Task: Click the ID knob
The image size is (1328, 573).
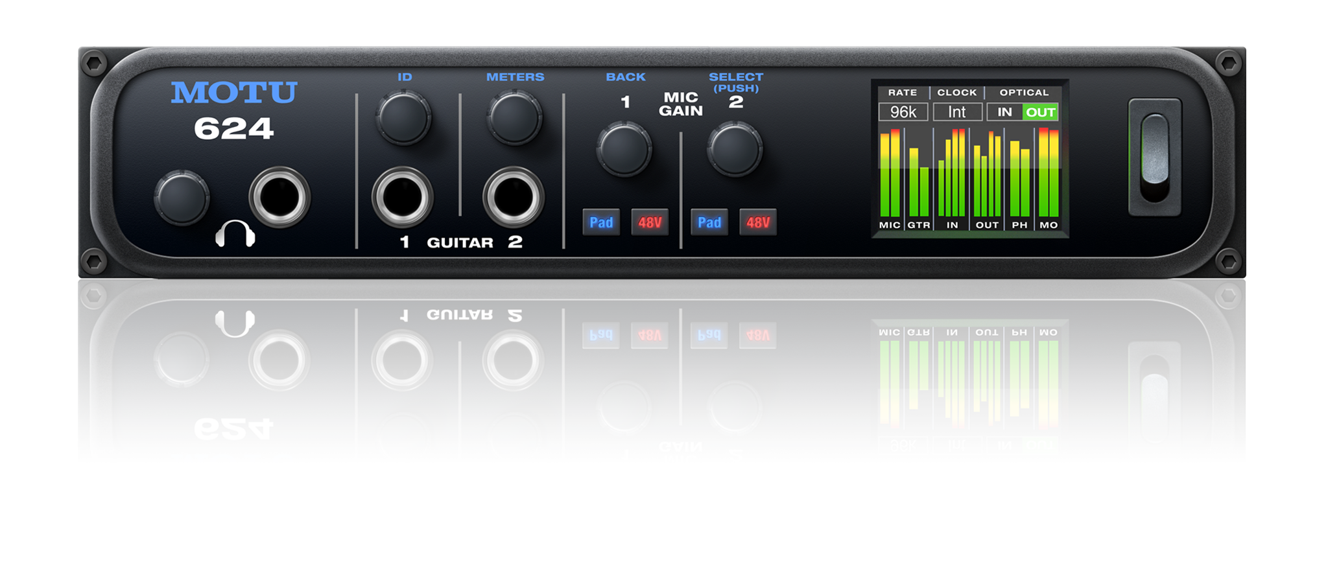Action: tap(403, 117)
